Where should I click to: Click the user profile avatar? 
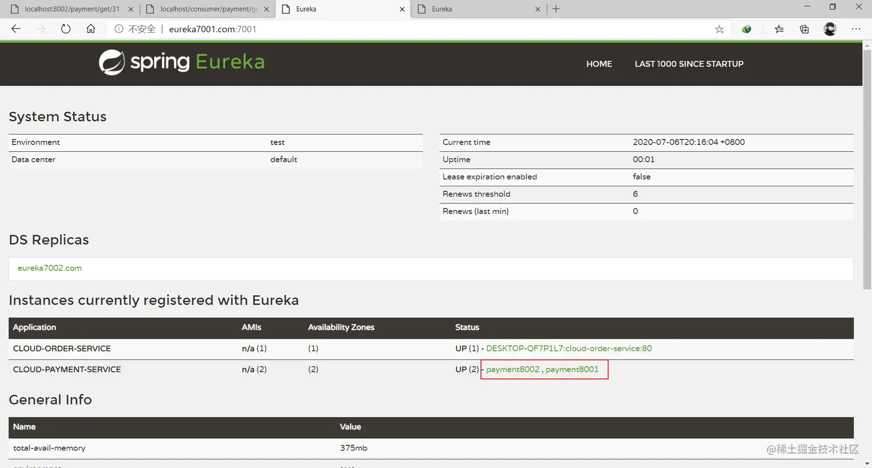(x=830, y=29)
